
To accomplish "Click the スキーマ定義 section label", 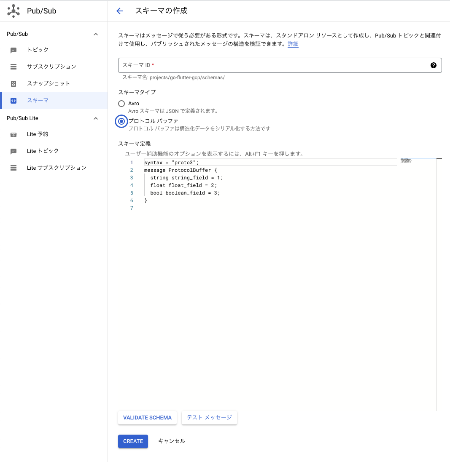I will tap(135, 144).
